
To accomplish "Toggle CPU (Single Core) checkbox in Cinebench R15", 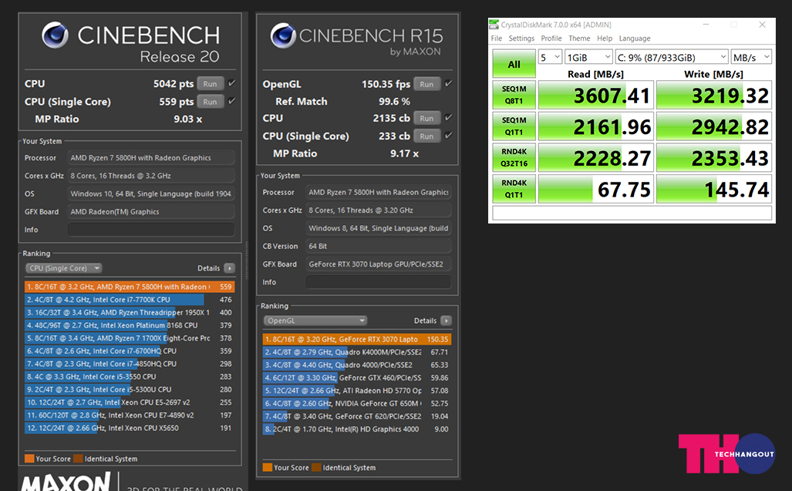I will (449, 135).
